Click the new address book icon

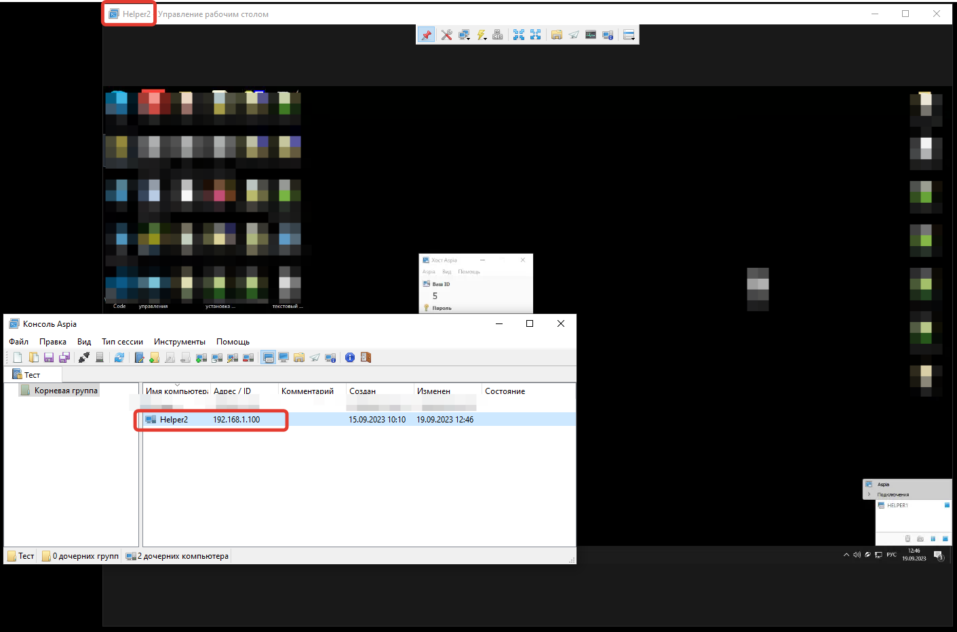[18, 357]
